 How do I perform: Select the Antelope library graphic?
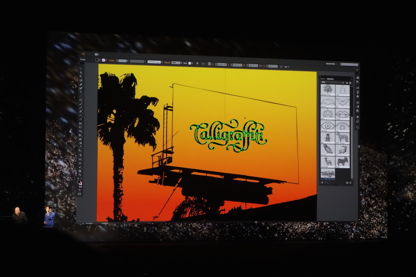328,161
